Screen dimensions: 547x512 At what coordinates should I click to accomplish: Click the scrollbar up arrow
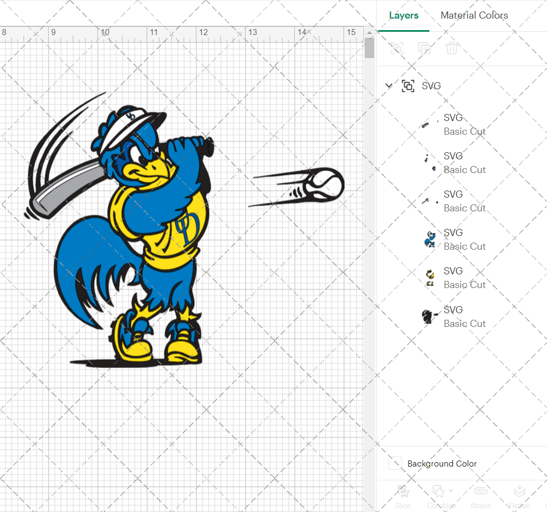click(x=369, y=32)
